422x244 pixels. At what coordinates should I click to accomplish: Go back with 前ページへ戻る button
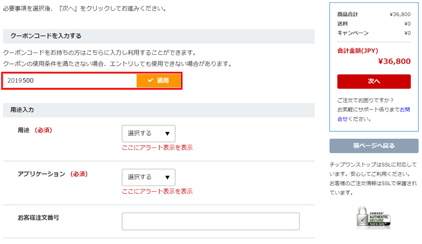pyautogui.click(x=374, y=146)
